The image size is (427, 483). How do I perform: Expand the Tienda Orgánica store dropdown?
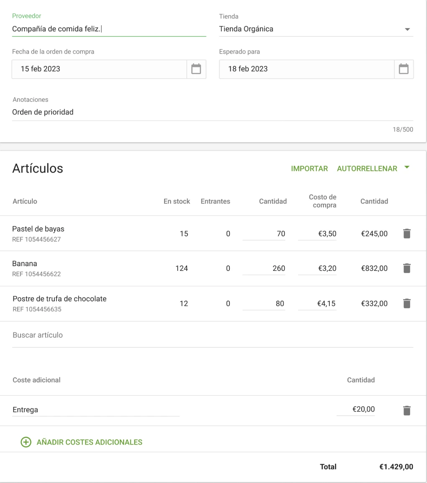[x=407, y=29]
